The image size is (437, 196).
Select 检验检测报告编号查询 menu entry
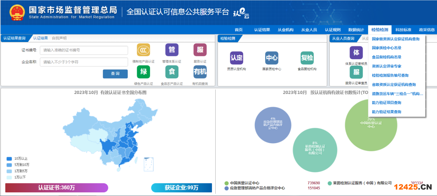(x=390, y=75)
